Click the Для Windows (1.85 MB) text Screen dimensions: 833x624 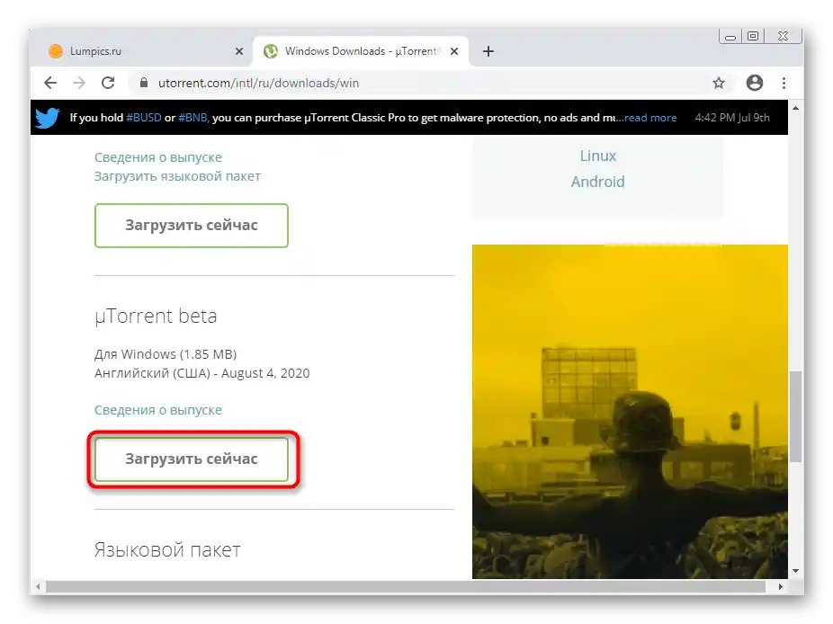pyautogui.click(x=166, y=354)
